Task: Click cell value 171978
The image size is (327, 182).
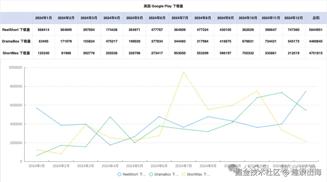Action: 66,41
